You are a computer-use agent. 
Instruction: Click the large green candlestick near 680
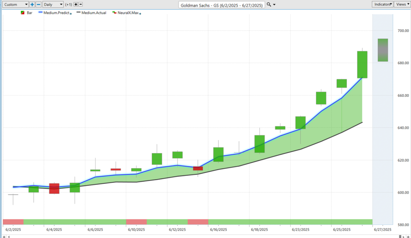coord(362,64)
